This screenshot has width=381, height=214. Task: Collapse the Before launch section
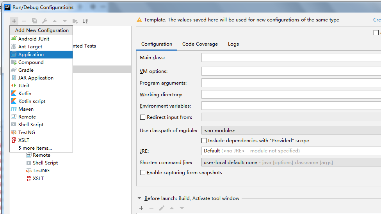point(139,198)
